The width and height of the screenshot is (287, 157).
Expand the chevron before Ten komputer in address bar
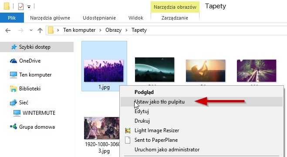click(58, 30)
